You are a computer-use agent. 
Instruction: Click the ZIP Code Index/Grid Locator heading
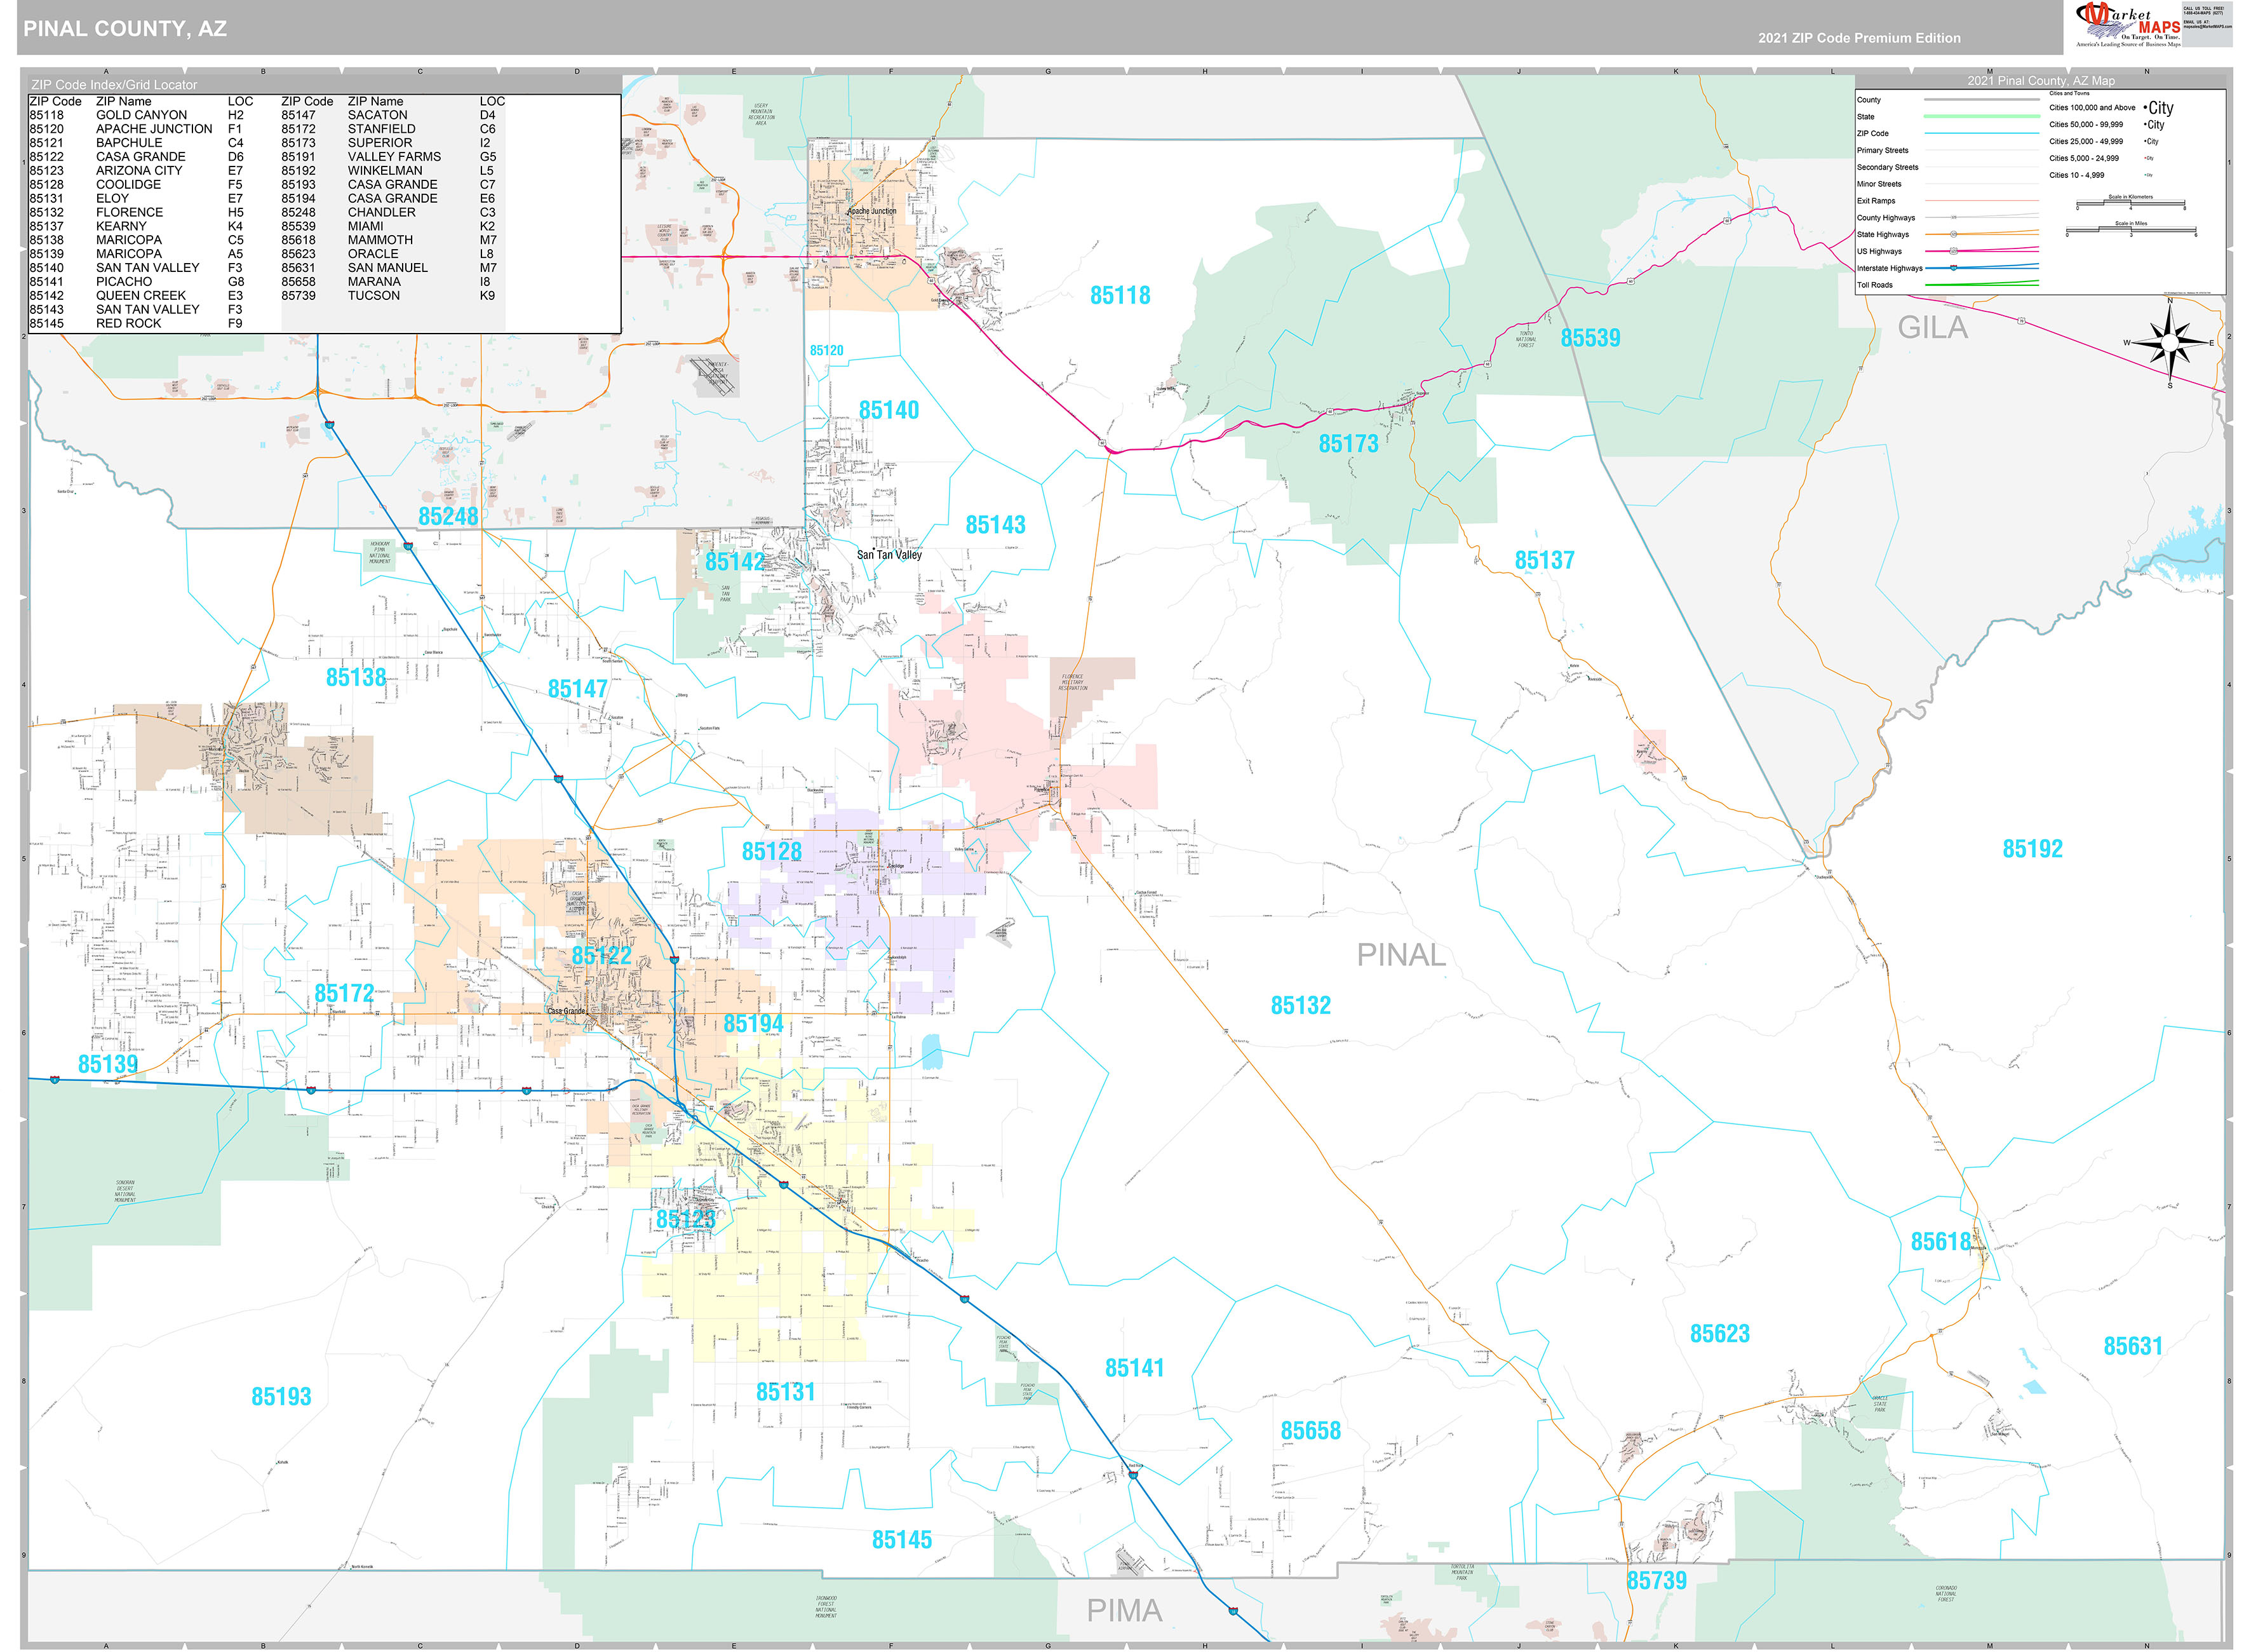pos(114,85)
